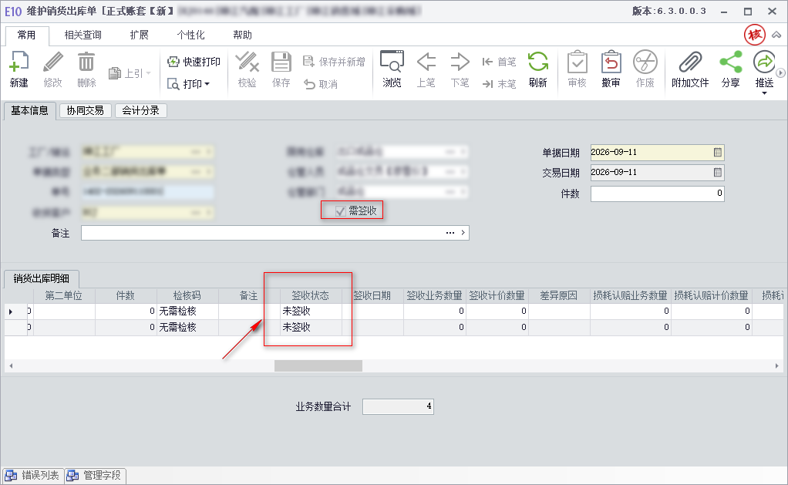This screenshot has height=485, width=788.
Task: Jump to first record with 首笔
Action: (x=499, y=62)
